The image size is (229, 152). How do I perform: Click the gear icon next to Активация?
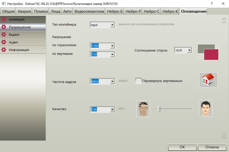pyautogui.click(x=4, y=19)
